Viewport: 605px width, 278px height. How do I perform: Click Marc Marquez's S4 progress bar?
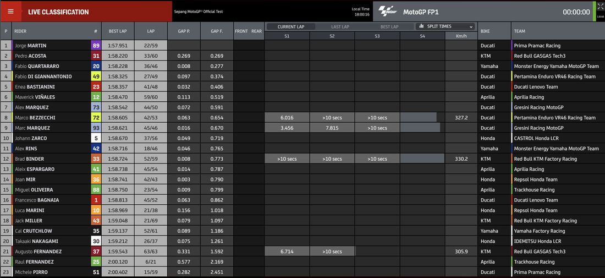420,128
